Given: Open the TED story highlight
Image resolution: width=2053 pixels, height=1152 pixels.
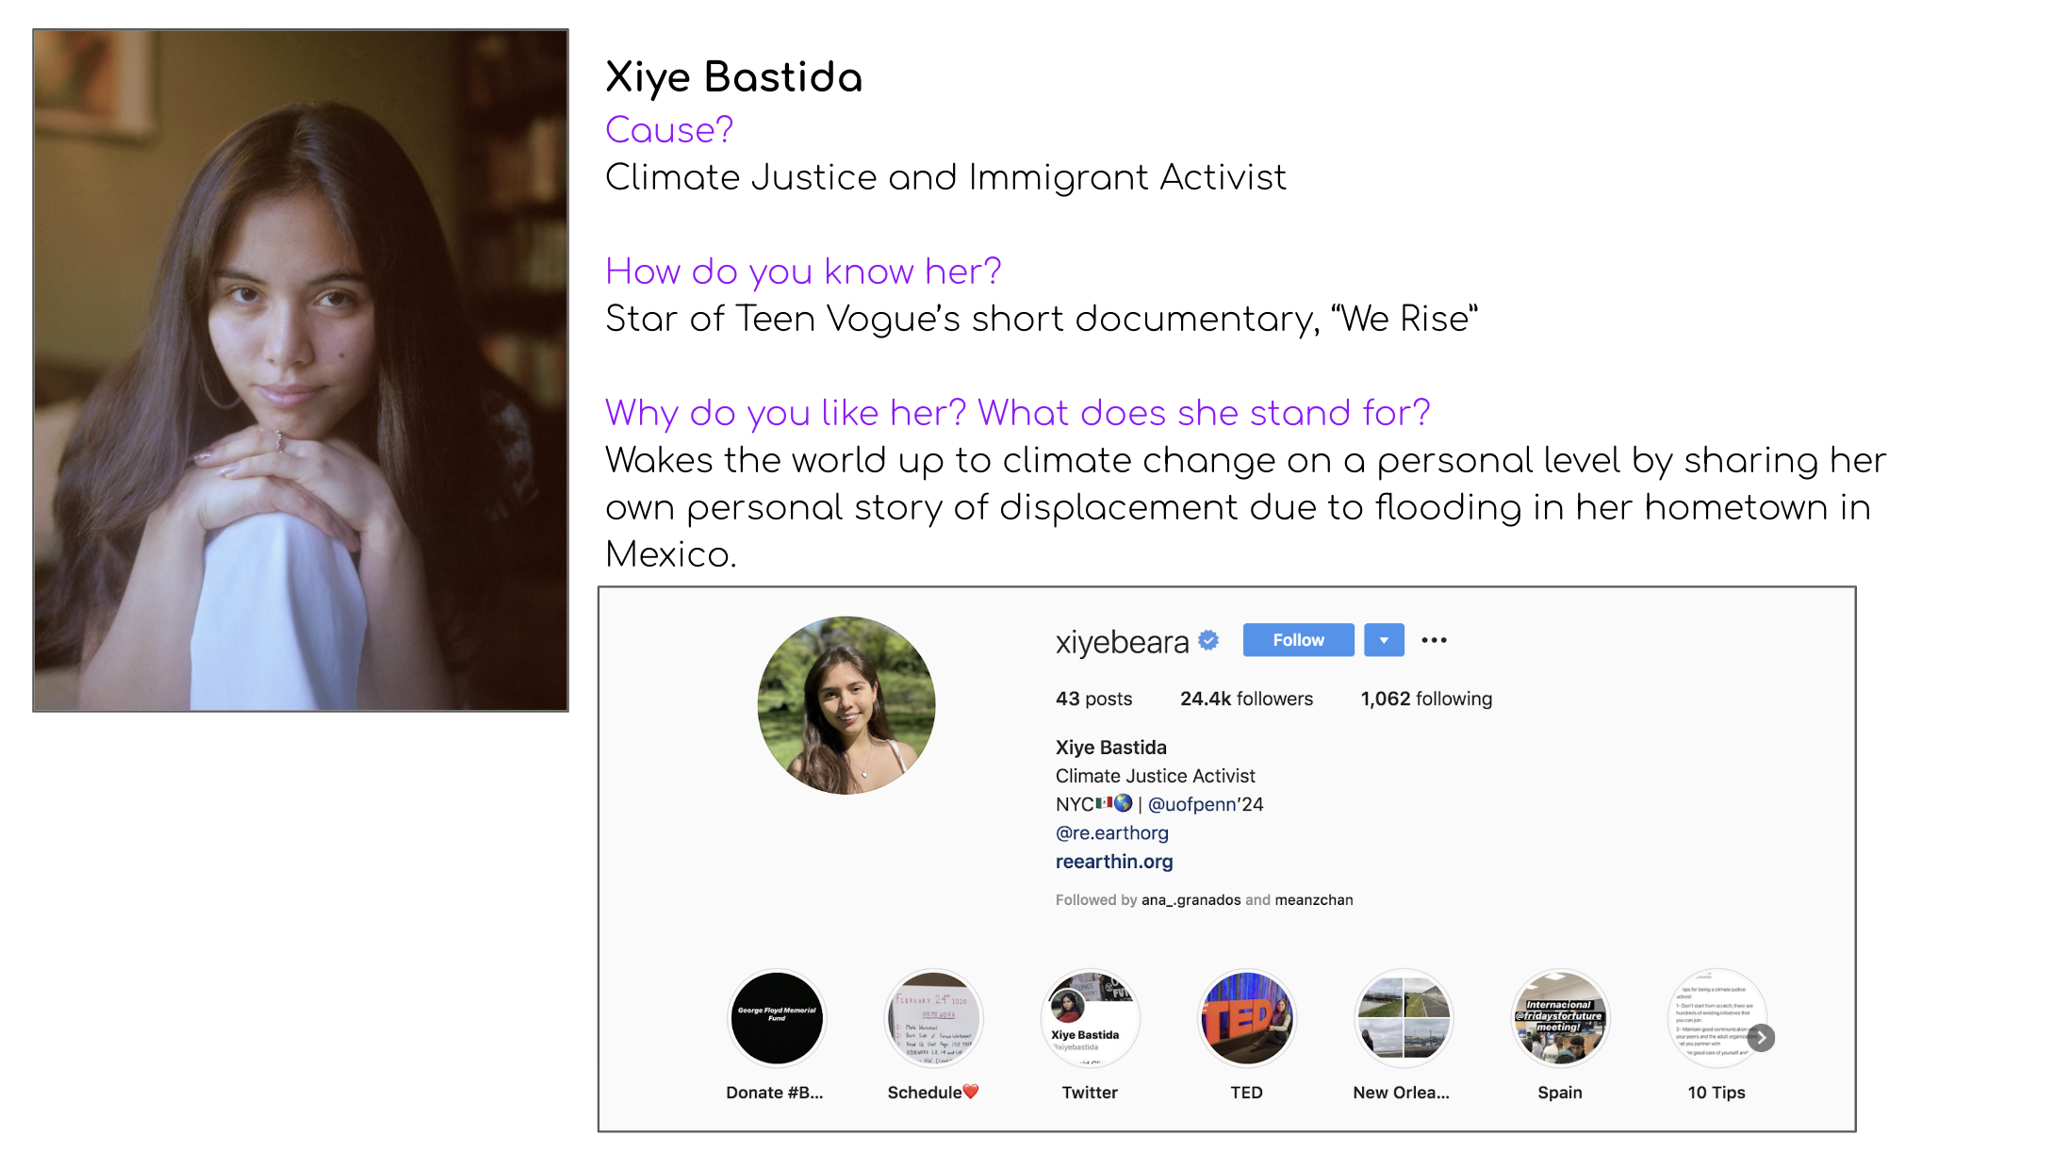Looking at the screenshot, I should [x=1246, y=1018].
